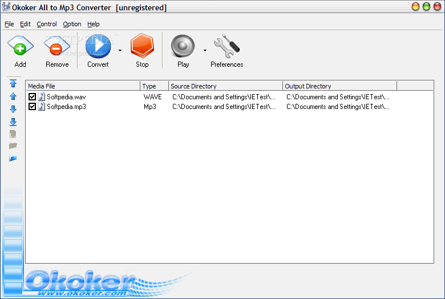Start conversion with the Convert icon
The height and width of the screenshot is (299, 445).
coord(98,46)
